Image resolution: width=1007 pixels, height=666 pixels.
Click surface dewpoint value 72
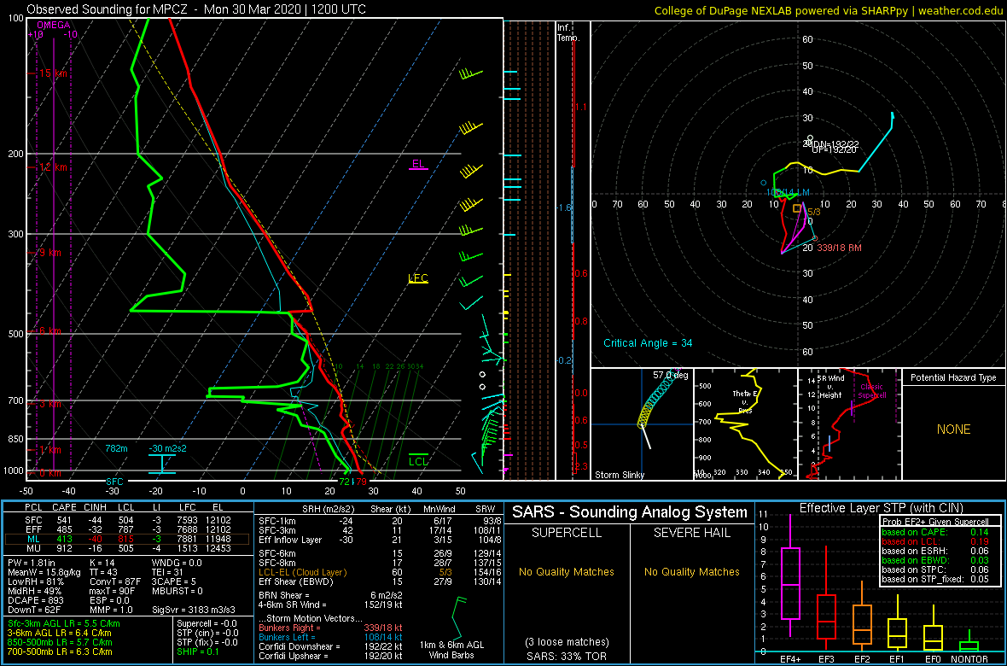[x=344, y=481]
